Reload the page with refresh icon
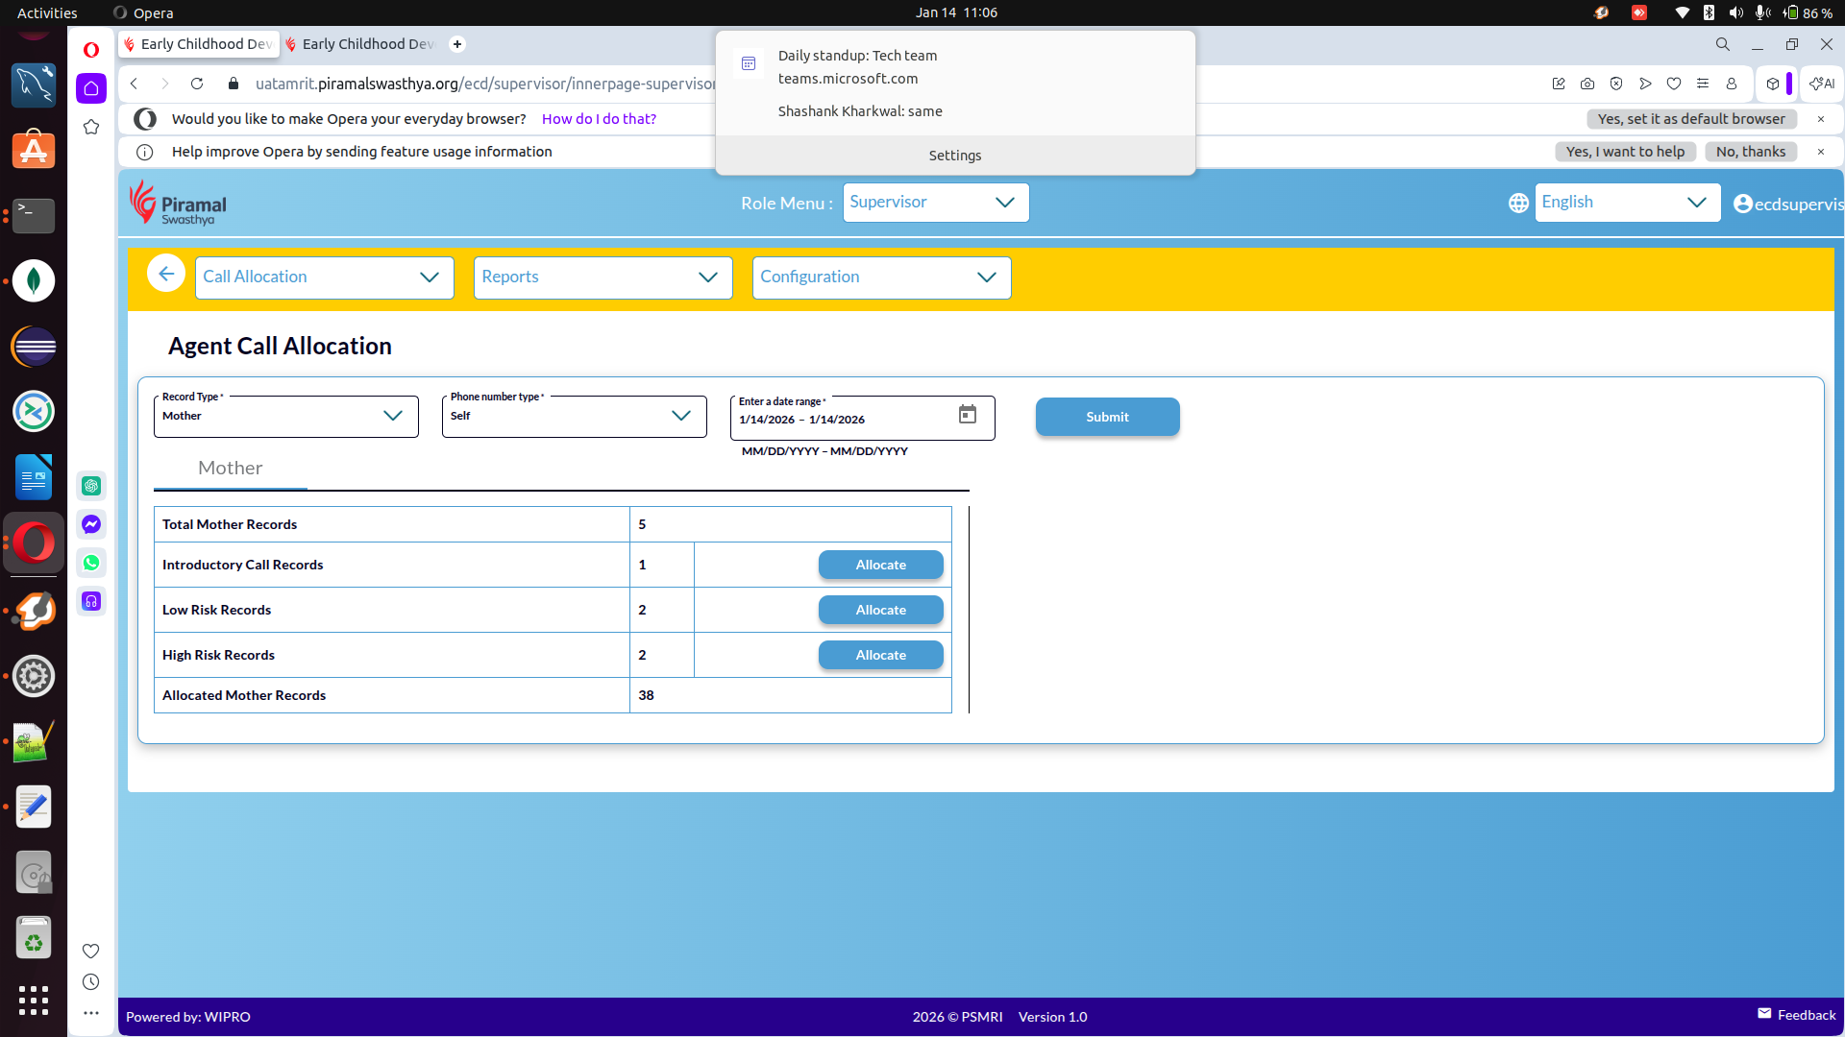 197,84
